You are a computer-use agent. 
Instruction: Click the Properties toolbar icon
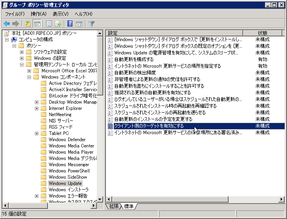[49, 23]
